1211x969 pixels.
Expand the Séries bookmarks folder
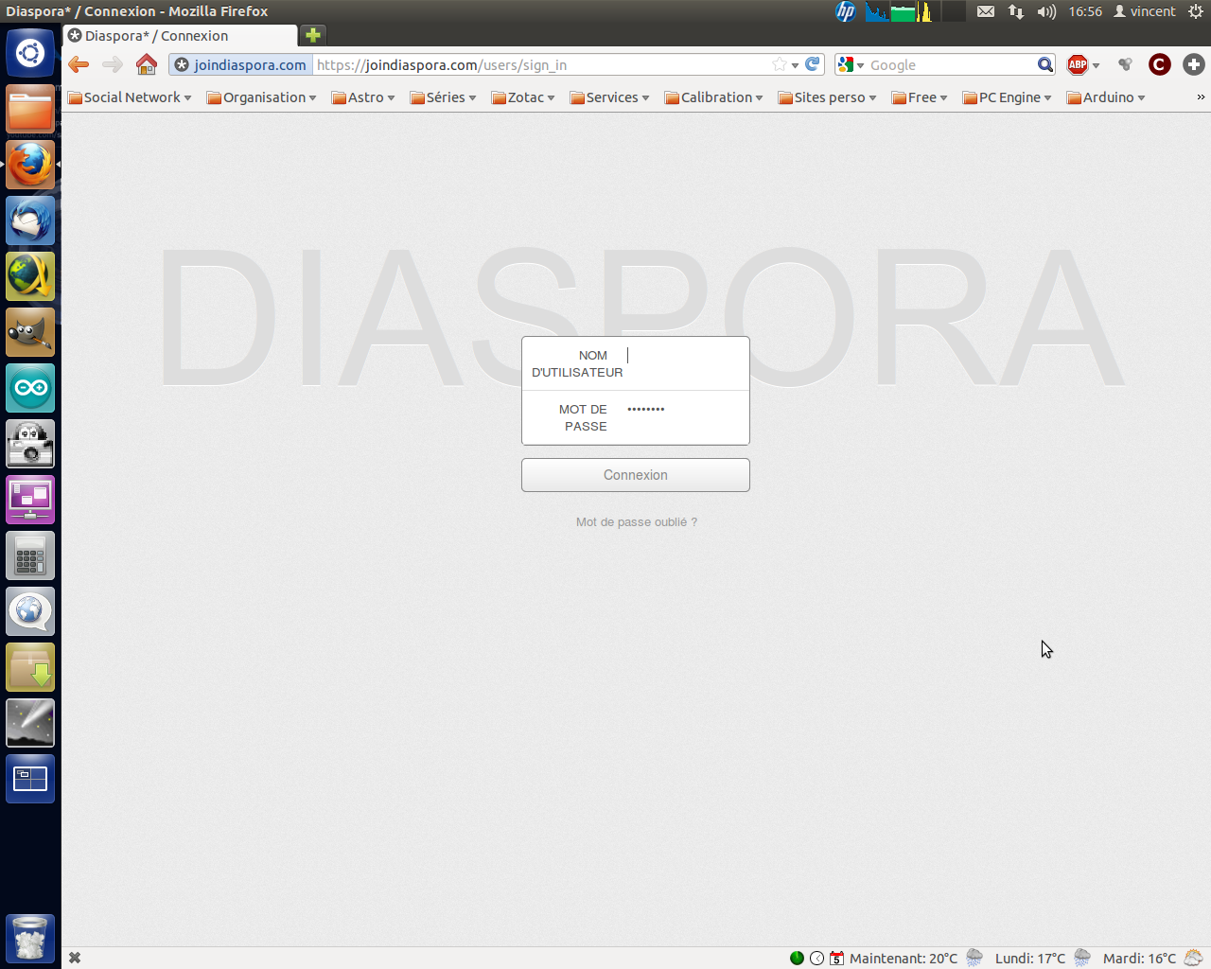(x=443, y=97)
